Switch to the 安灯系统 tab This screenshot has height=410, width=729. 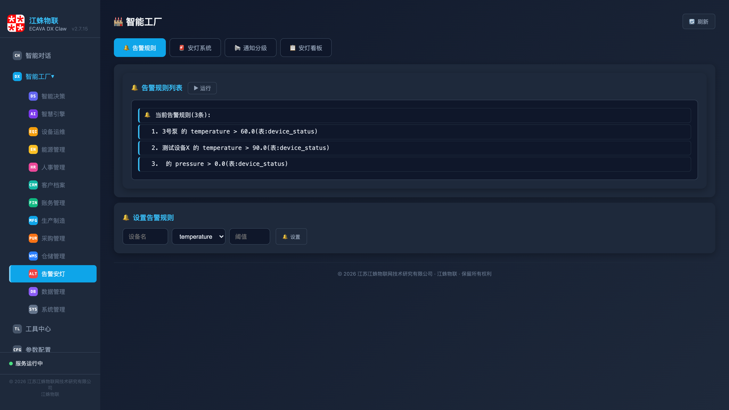[195, 48]
